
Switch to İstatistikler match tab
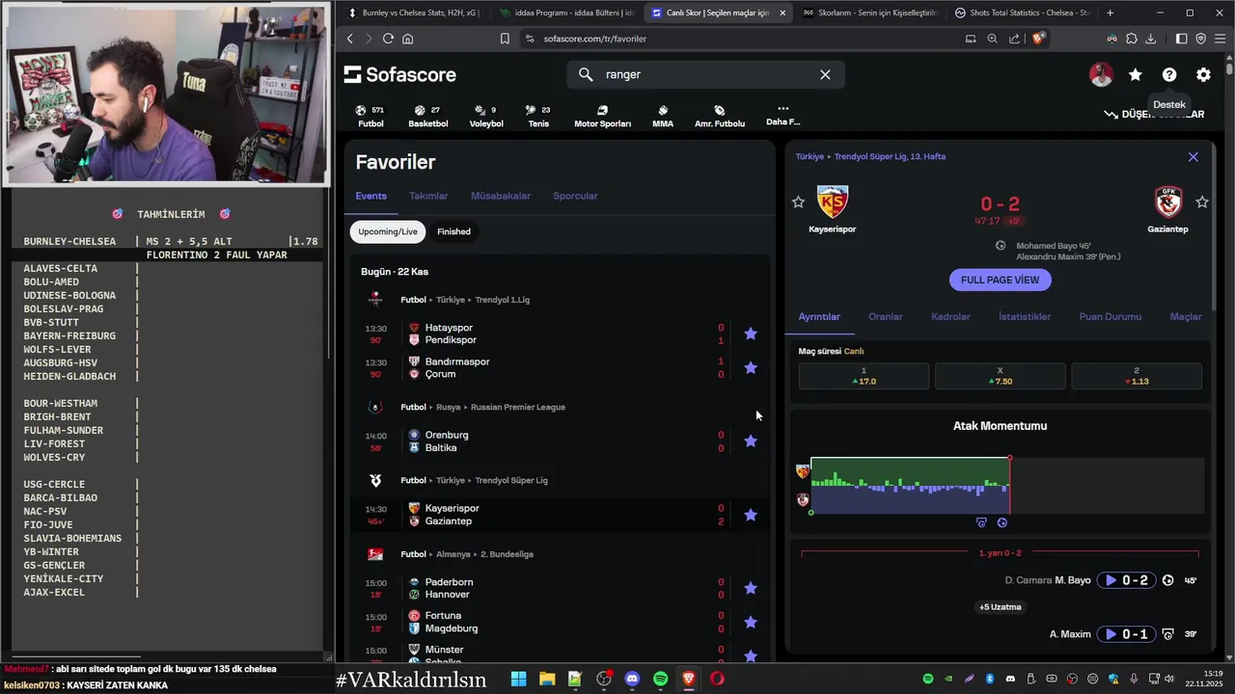click(x=1025, y=316)
